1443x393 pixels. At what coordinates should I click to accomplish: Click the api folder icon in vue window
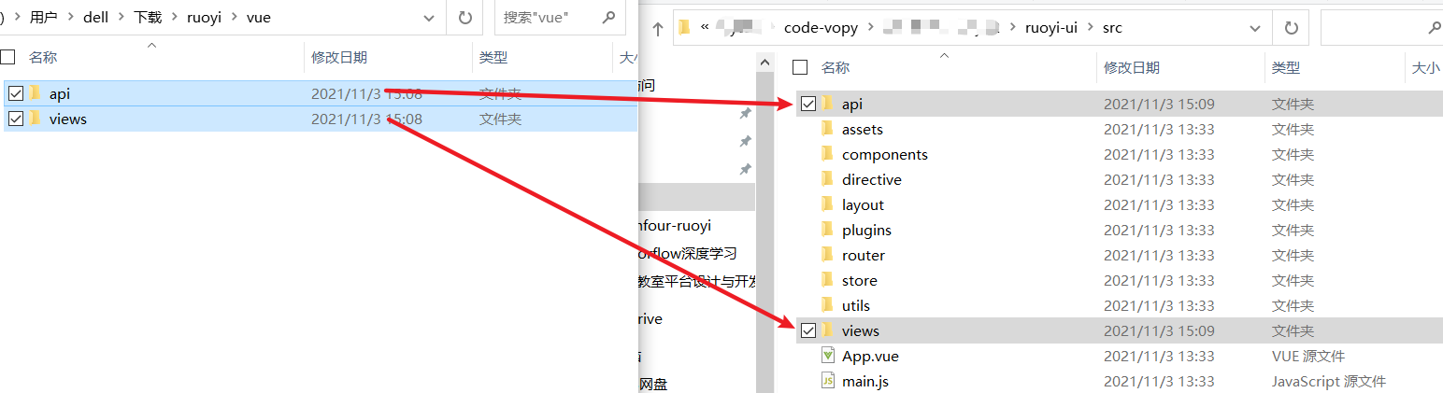(x=36, y=92)
